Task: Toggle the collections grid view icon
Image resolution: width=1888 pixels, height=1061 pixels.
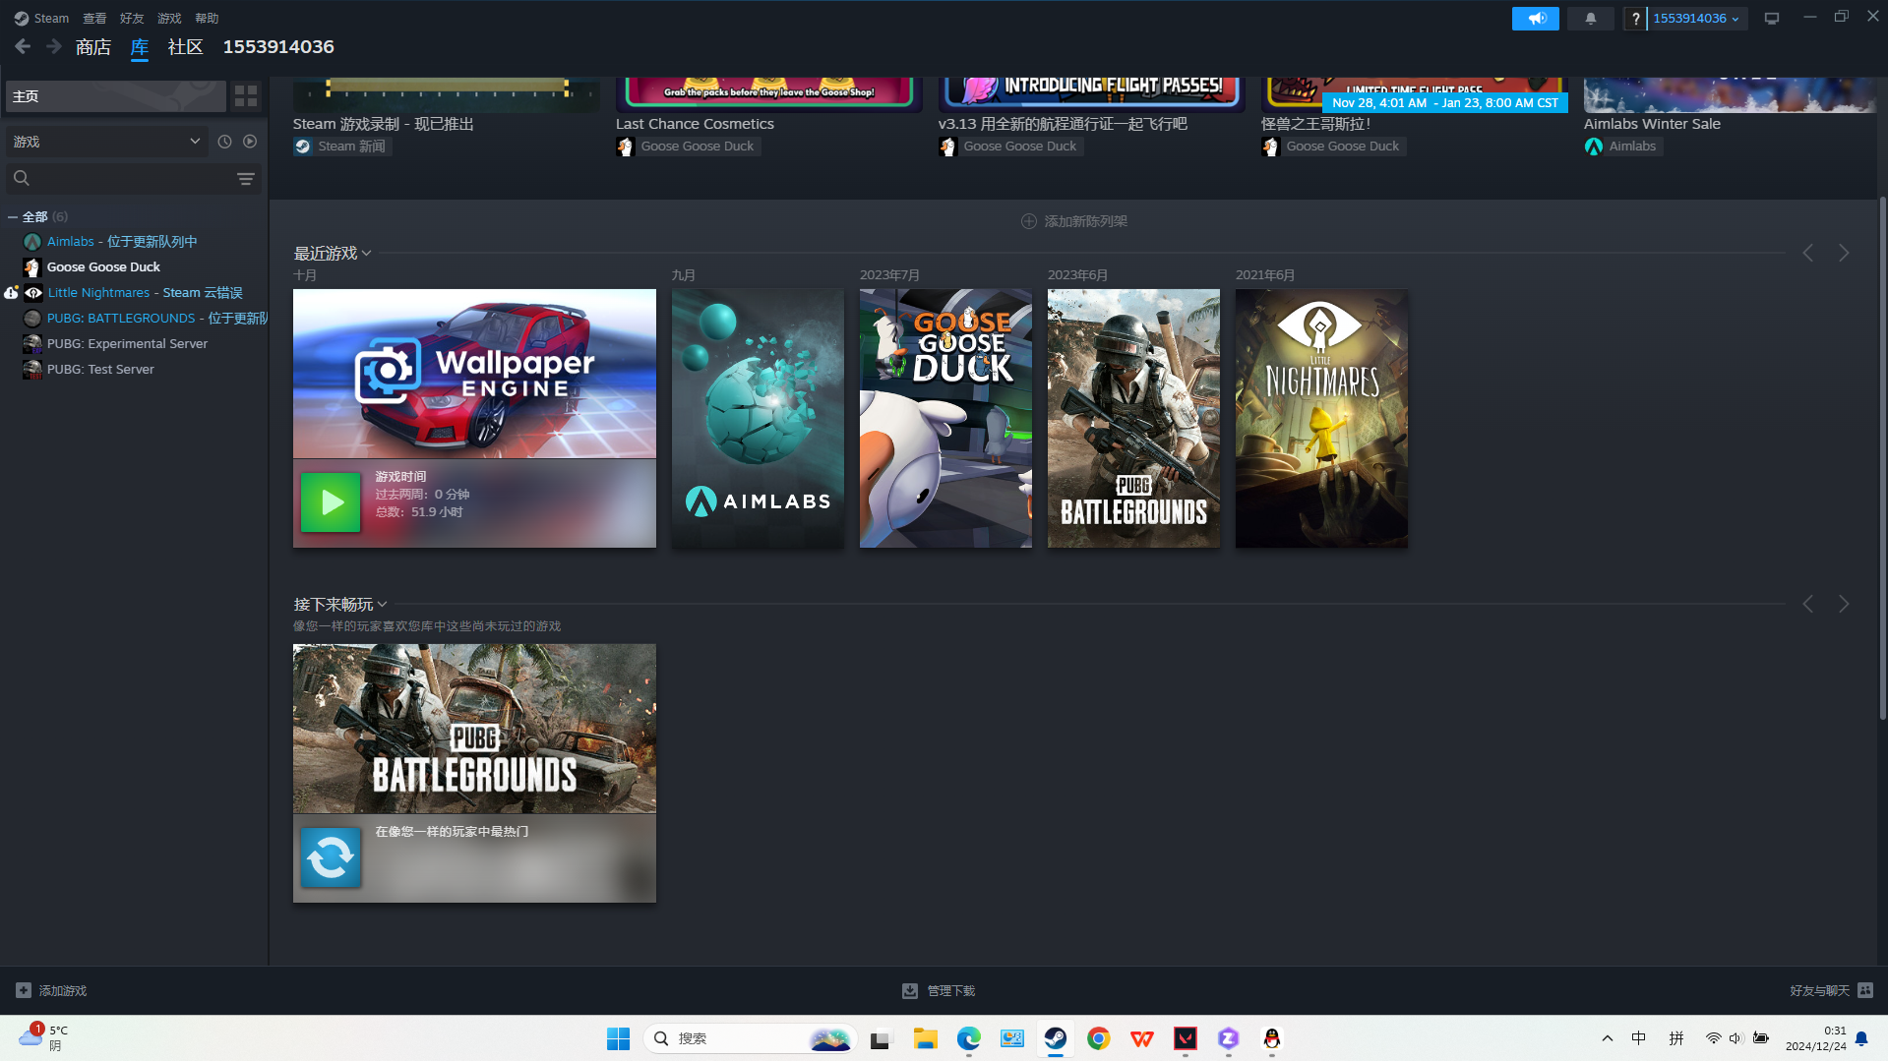Action: point(246,95)
